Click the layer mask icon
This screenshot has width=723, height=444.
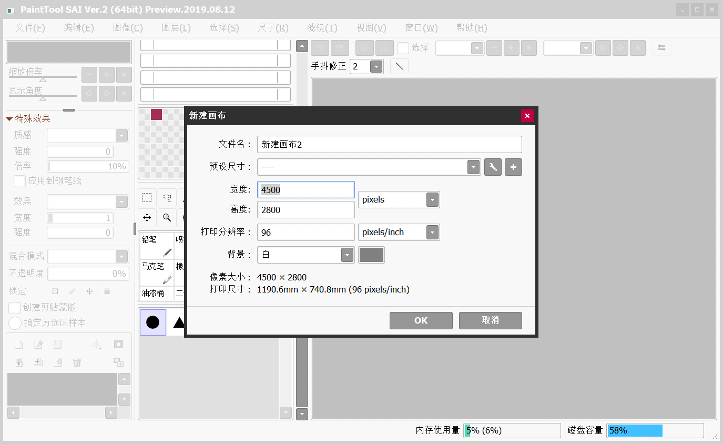click(x=118, y=345)
